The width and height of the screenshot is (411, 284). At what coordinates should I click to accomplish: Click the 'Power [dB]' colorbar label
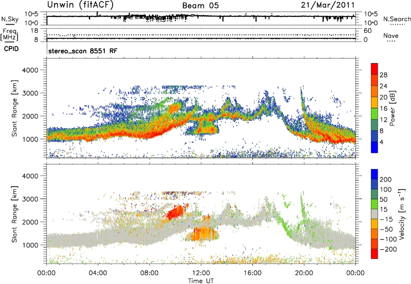[x=392, y=108]
